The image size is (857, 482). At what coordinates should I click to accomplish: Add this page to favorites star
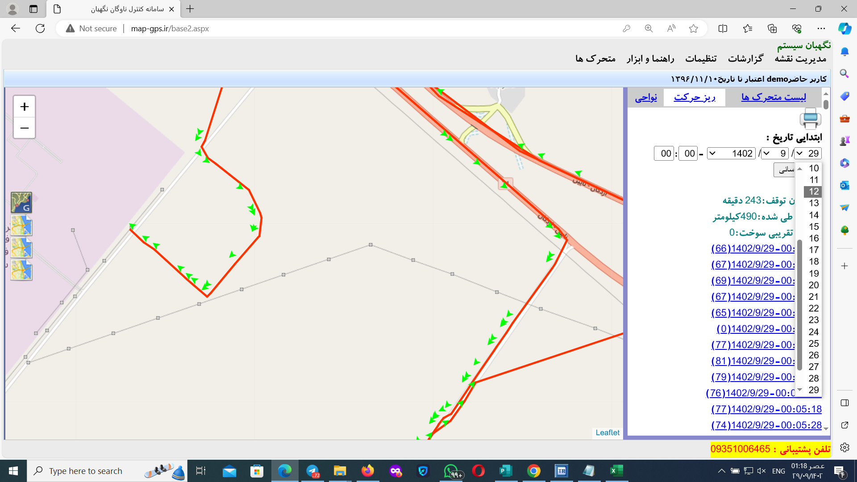(693, 29)
